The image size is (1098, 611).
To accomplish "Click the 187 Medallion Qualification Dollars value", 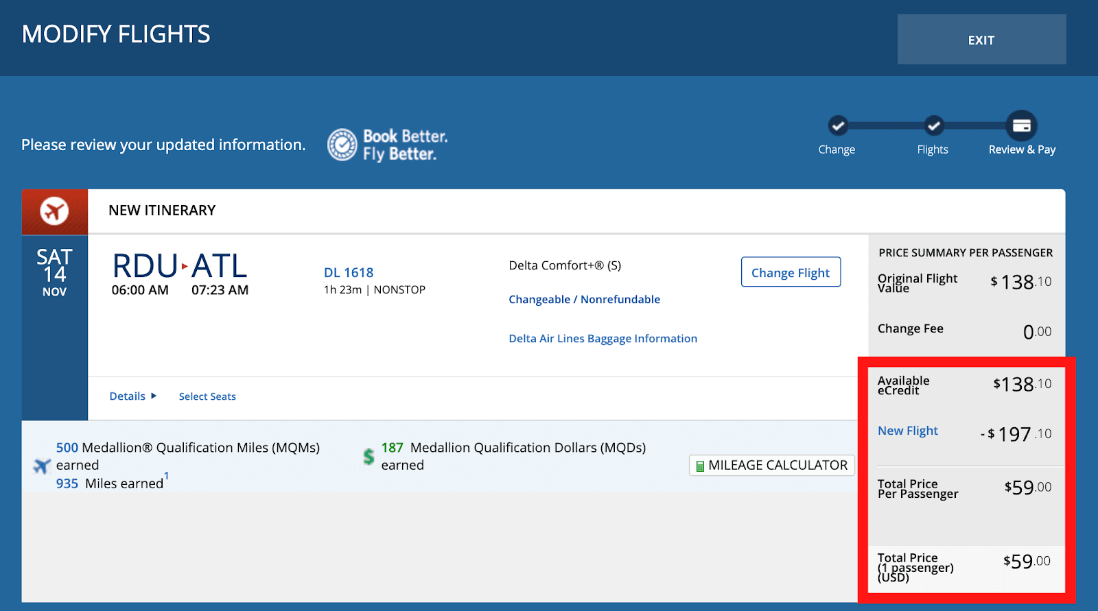I will (392, 448).
